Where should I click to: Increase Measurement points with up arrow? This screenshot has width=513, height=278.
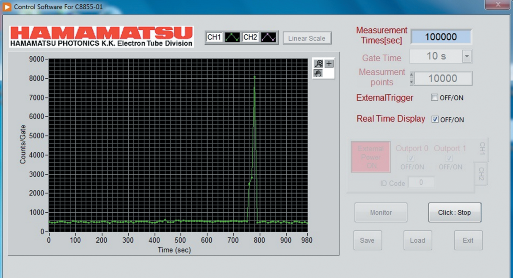[x=412, y=75]
